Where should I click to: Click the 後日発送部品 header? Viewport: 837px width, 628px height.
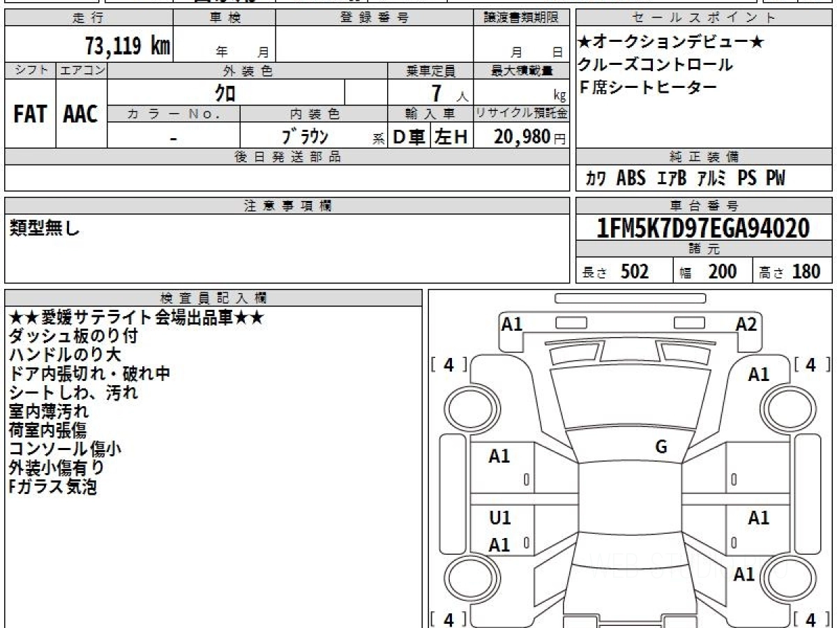(x=287, y=157)
